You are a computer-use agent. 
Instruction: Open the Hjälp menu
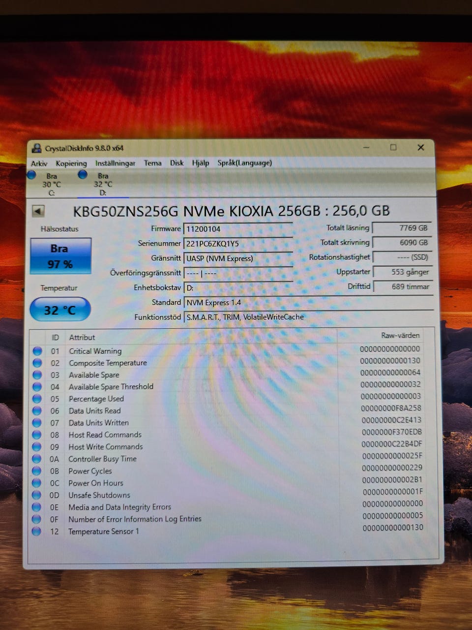[200, 163]
